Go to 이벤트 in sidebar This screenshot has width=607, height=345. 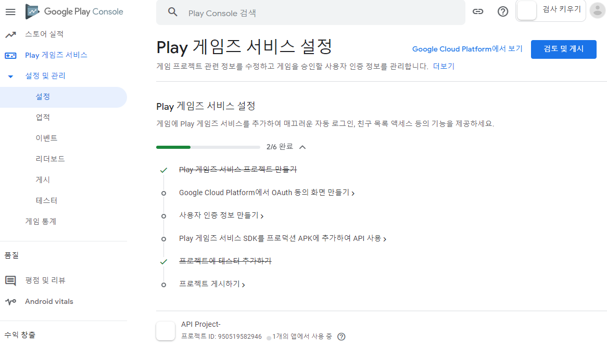(x=46, y=138)
